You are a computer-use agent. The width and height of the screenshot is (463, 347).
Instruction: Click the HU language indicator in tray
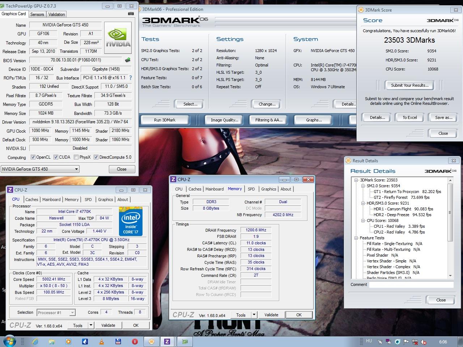click(369, 341)
